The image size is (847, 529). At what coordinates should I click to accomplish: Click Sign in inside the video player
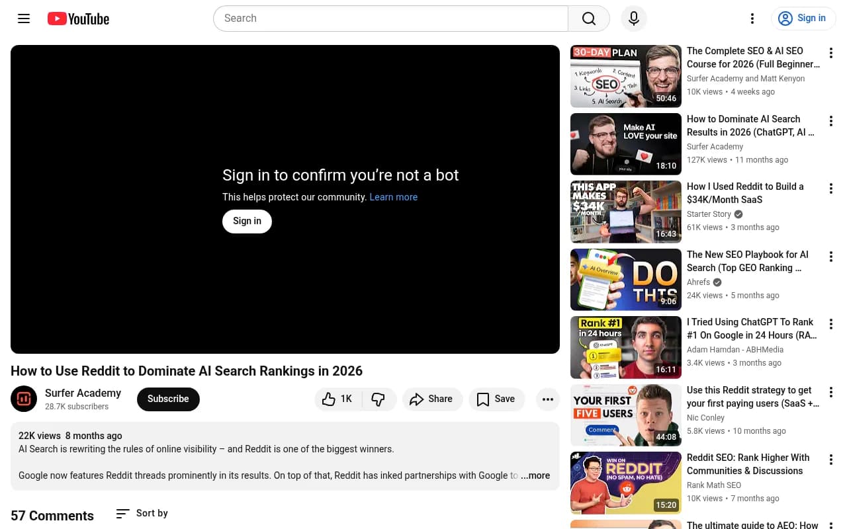point(247,221)
